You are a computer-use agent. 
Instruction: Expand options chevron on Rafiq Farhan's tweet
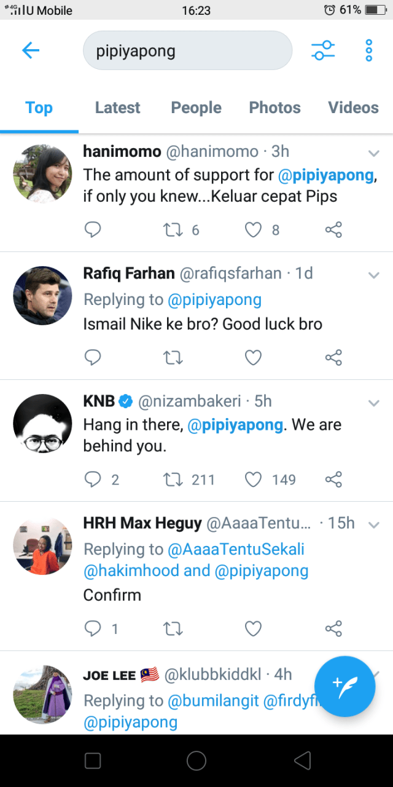pyautogui.click(x=373, y=275)
